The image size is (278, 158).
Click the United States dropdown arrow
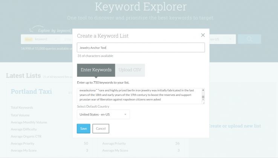click(x=125, y=114)
